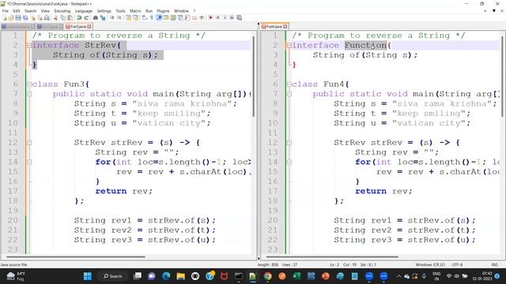Screen dimensions: 506x284
Task: Click right pane horizontal scrollbar
Action: (x=332, y=257)
